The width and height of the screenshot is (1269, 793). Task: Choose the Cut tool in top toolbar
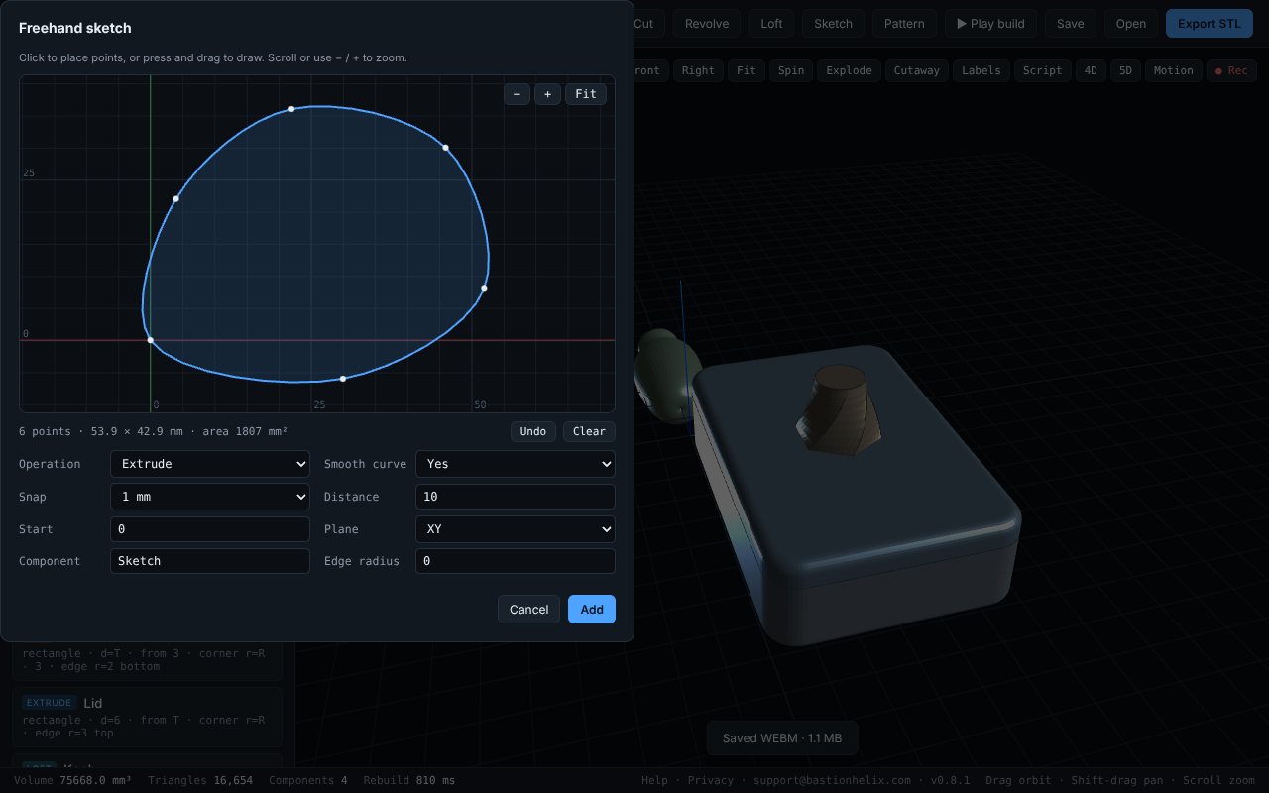(644, 24)
